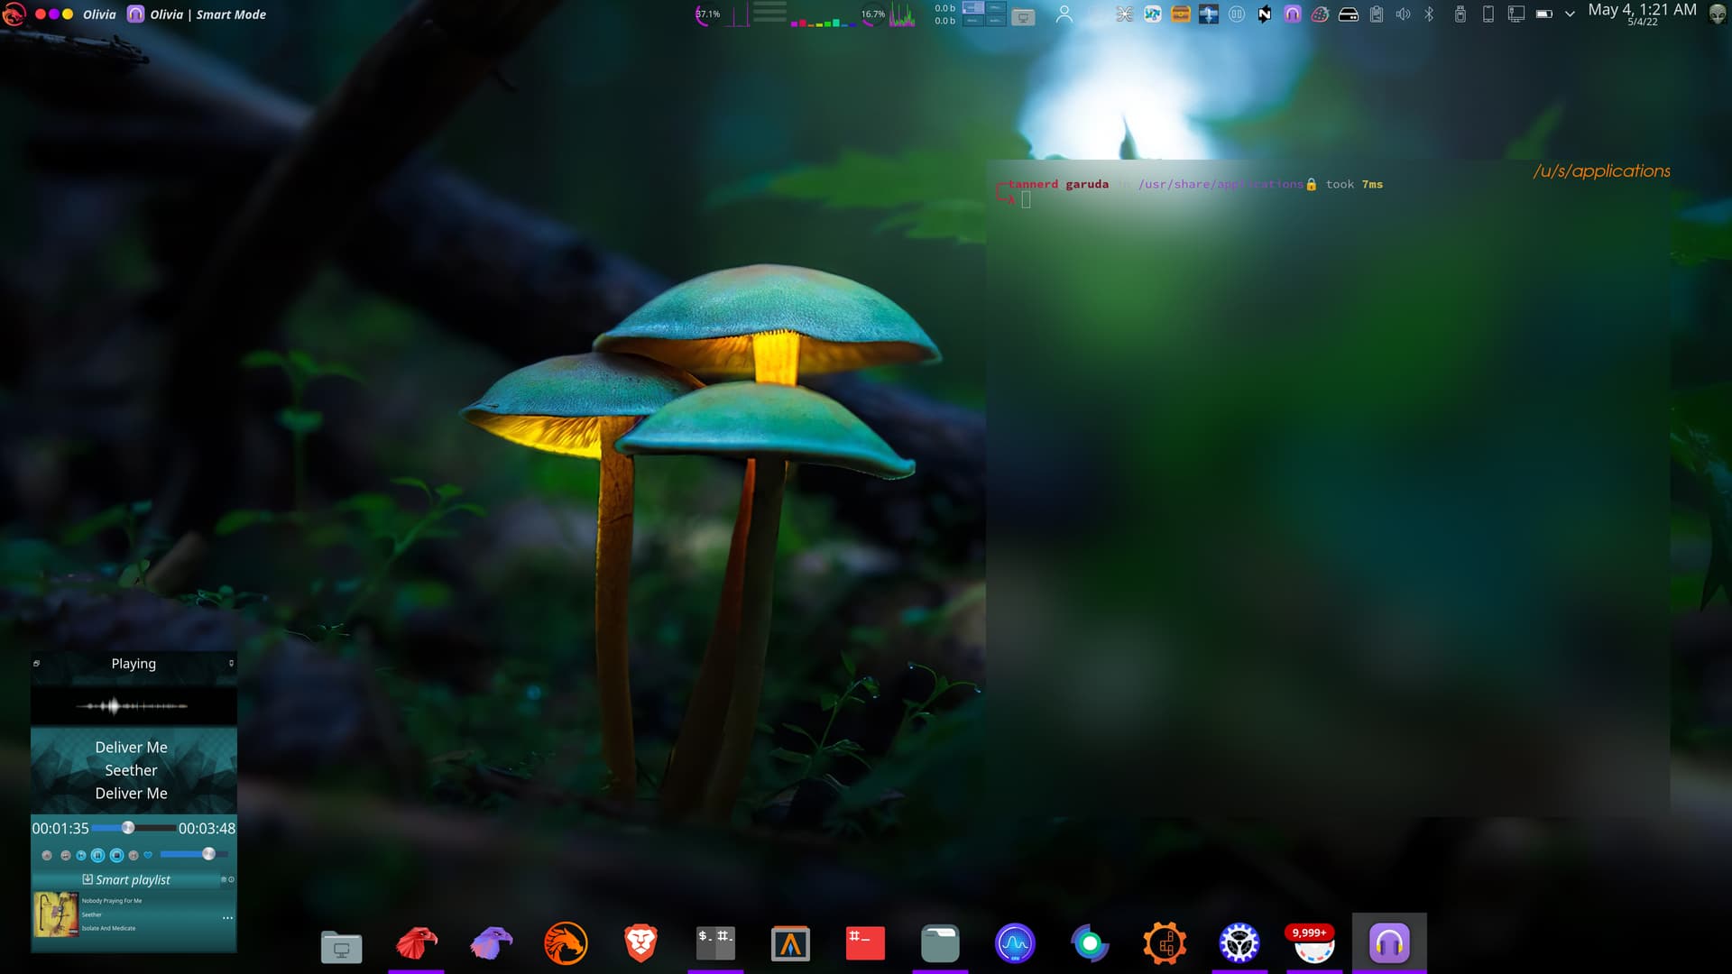Screen dimensions: 1732x974
Task: Open the display configuration tray icon
Action: coord(1516,14)
